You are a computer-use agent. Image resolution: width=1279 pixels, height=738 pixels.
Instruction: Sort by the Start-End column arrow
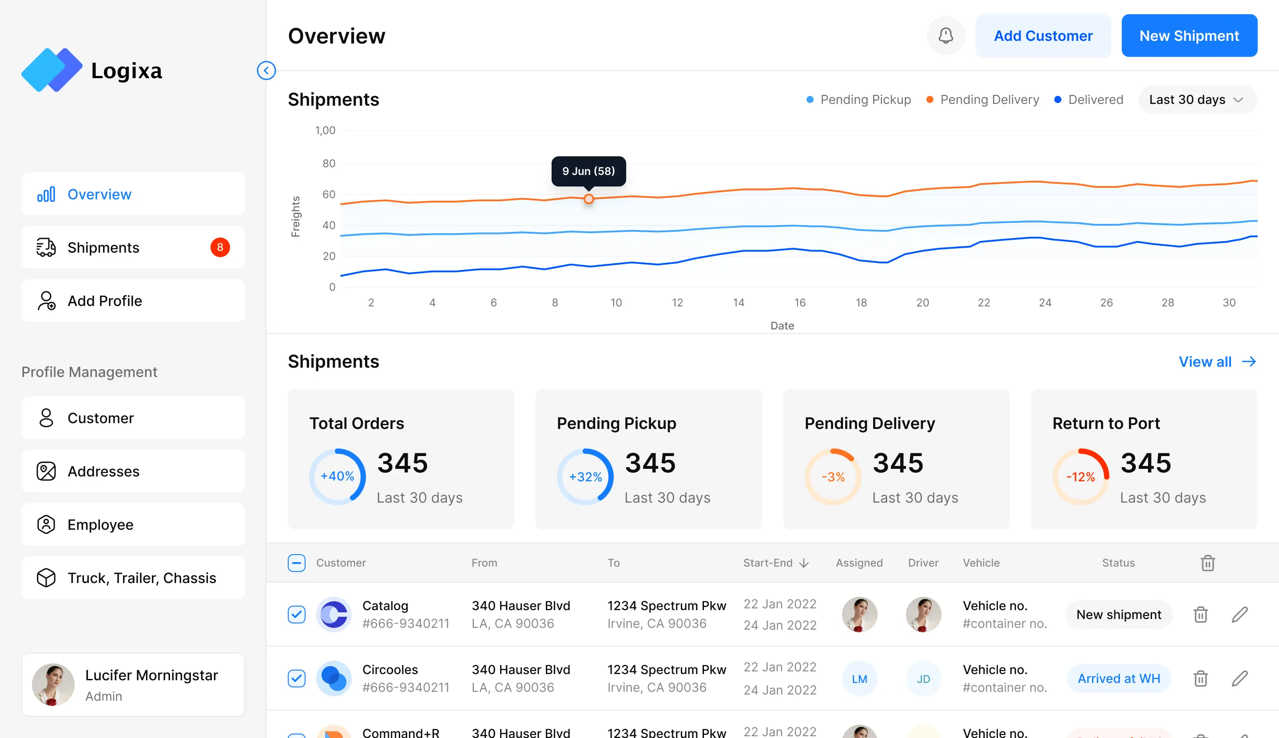(804, 563)
